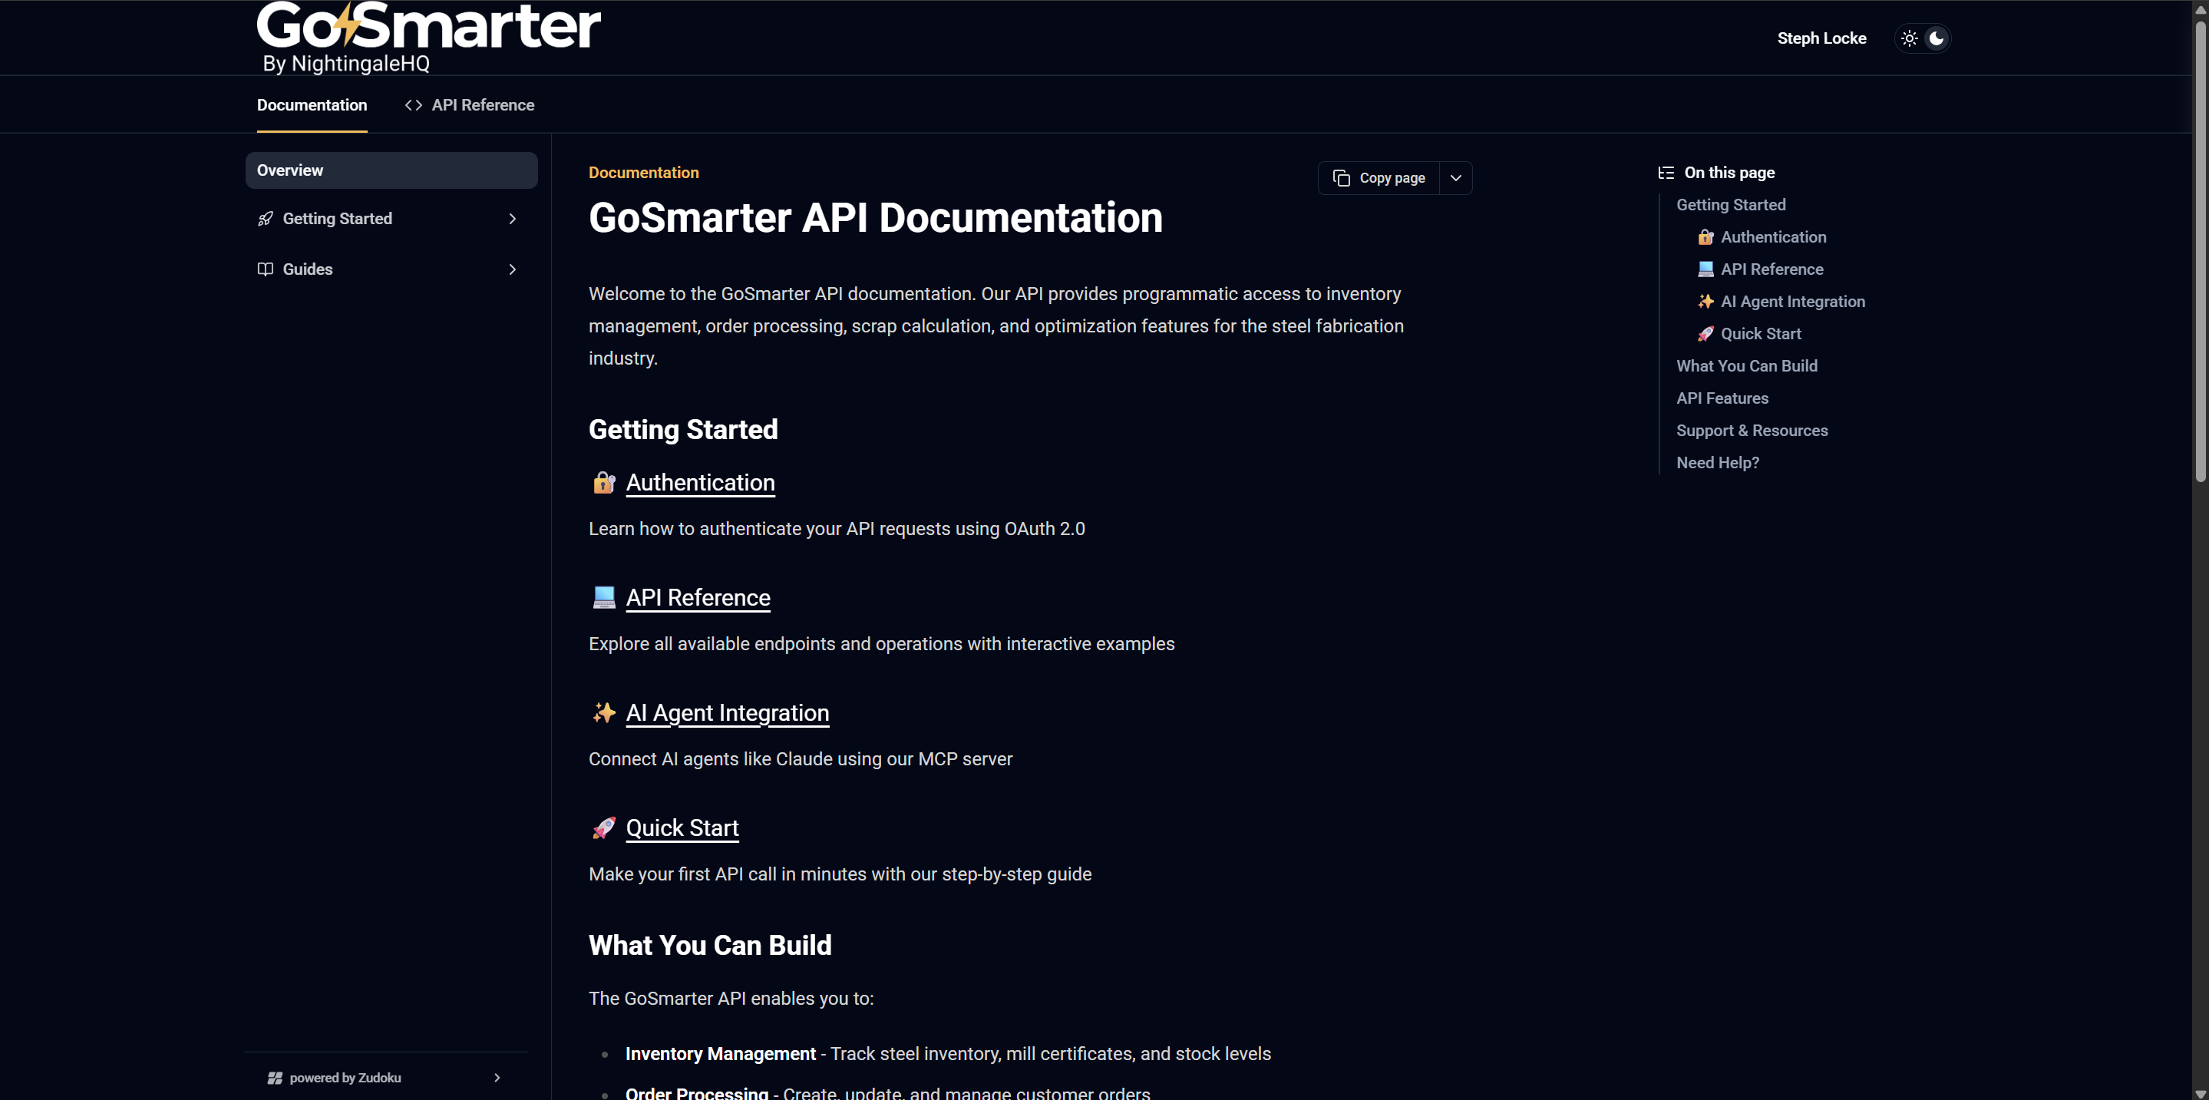Click the Zudoku logo icon

[x=275, y=1078]
